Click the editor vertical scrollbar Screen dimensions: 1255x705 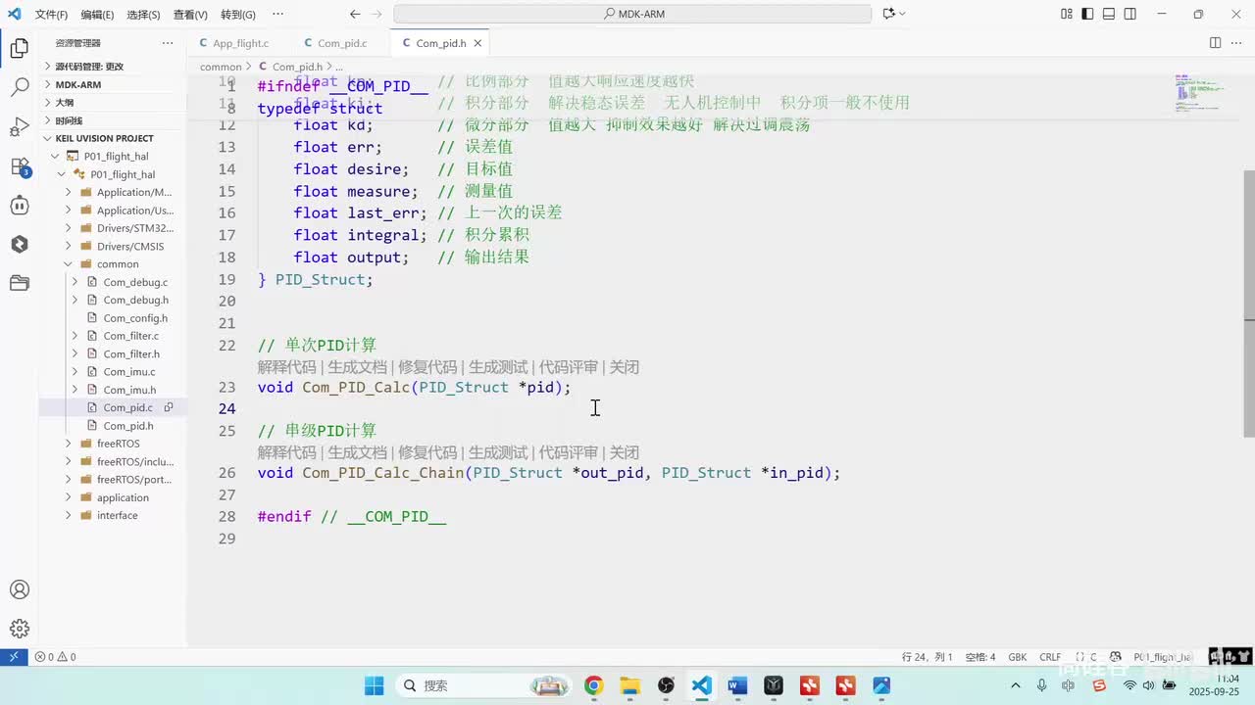[1249, 303]
